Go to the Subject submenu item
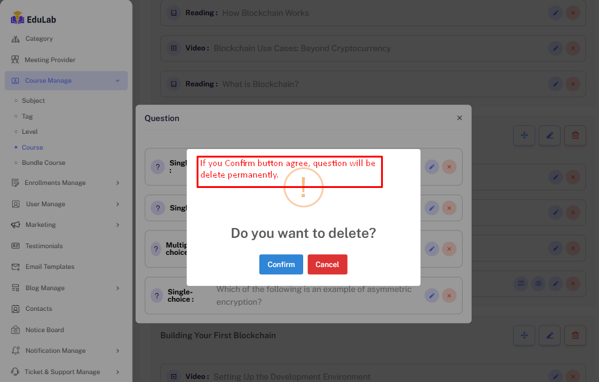Screen dimensions: 599x382 pos(33,101)
